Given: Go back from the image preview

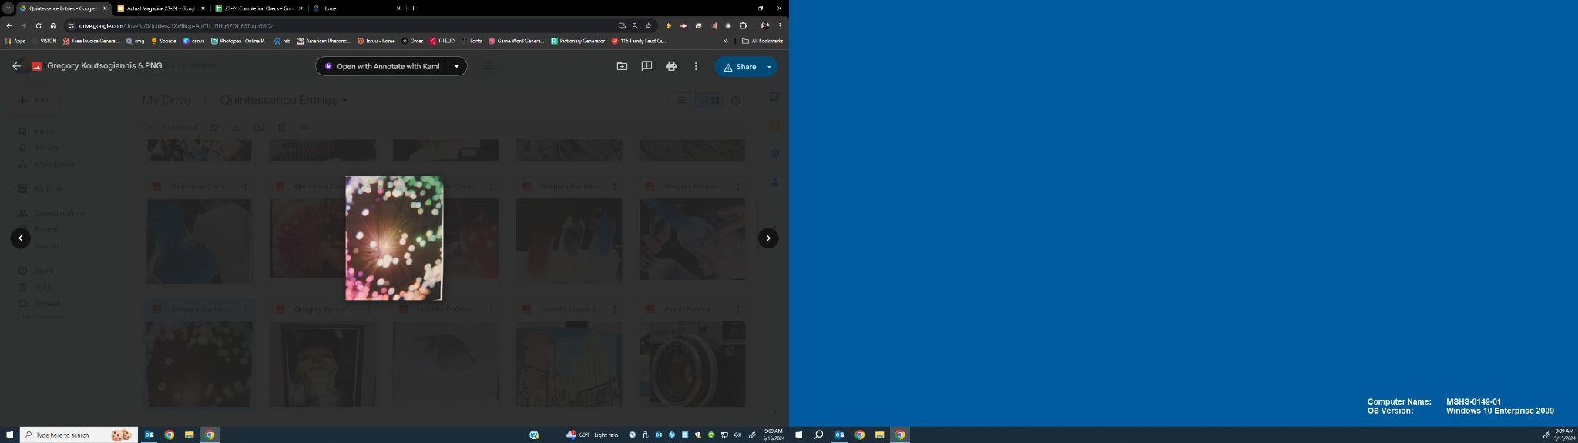Looking at the screenshot, I should point(16,66).
